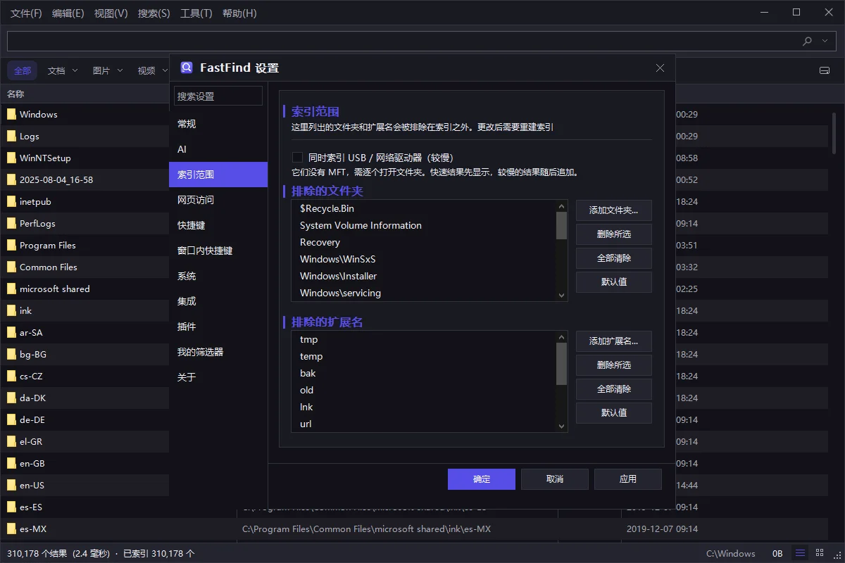Expand the 文档 filter dropdown arrow

(75, 70)
